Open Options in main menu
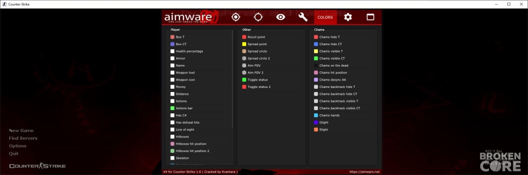528x175 pixels. coord(18,146)
